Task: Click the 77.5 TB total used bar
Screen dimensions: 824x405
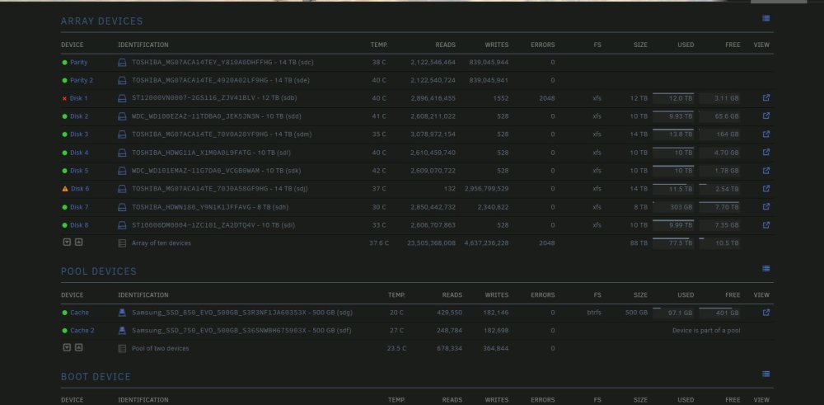Action: 673,243
